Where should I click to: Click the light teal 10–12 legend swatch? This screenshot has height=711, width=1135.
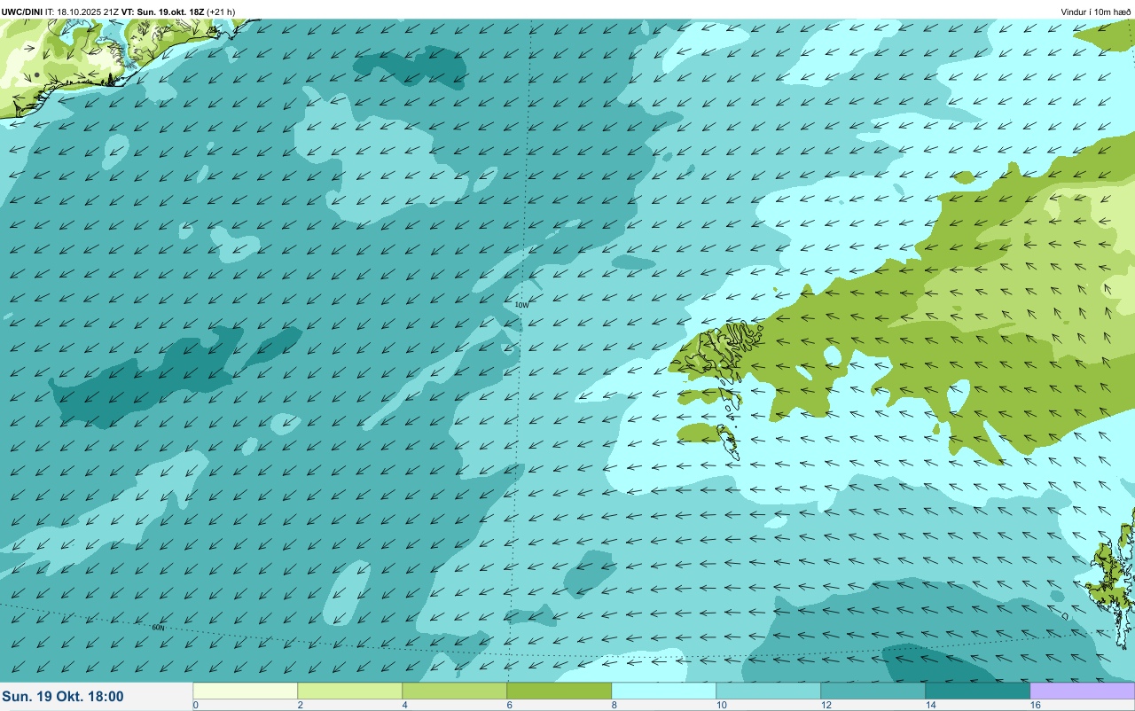click(x=769, y=691)
